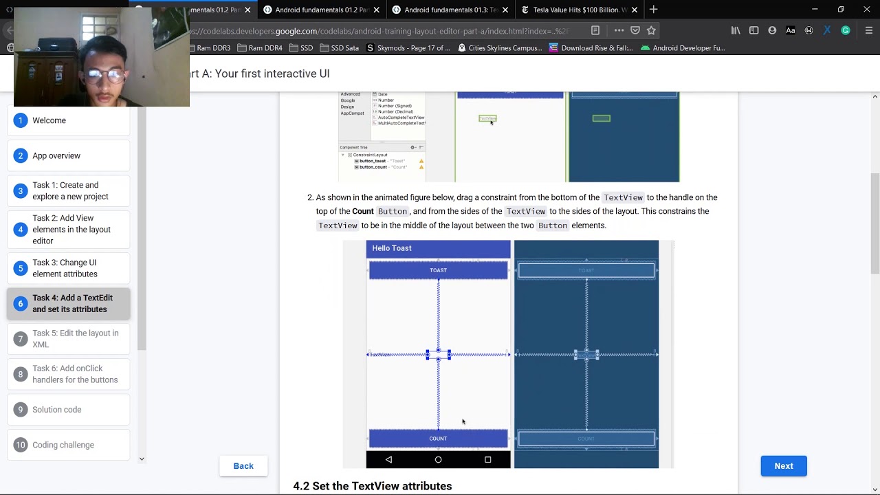The height and width of the screenshot is (495, 880).
Task: Click the Back button
Action: [x=243, y=466]
